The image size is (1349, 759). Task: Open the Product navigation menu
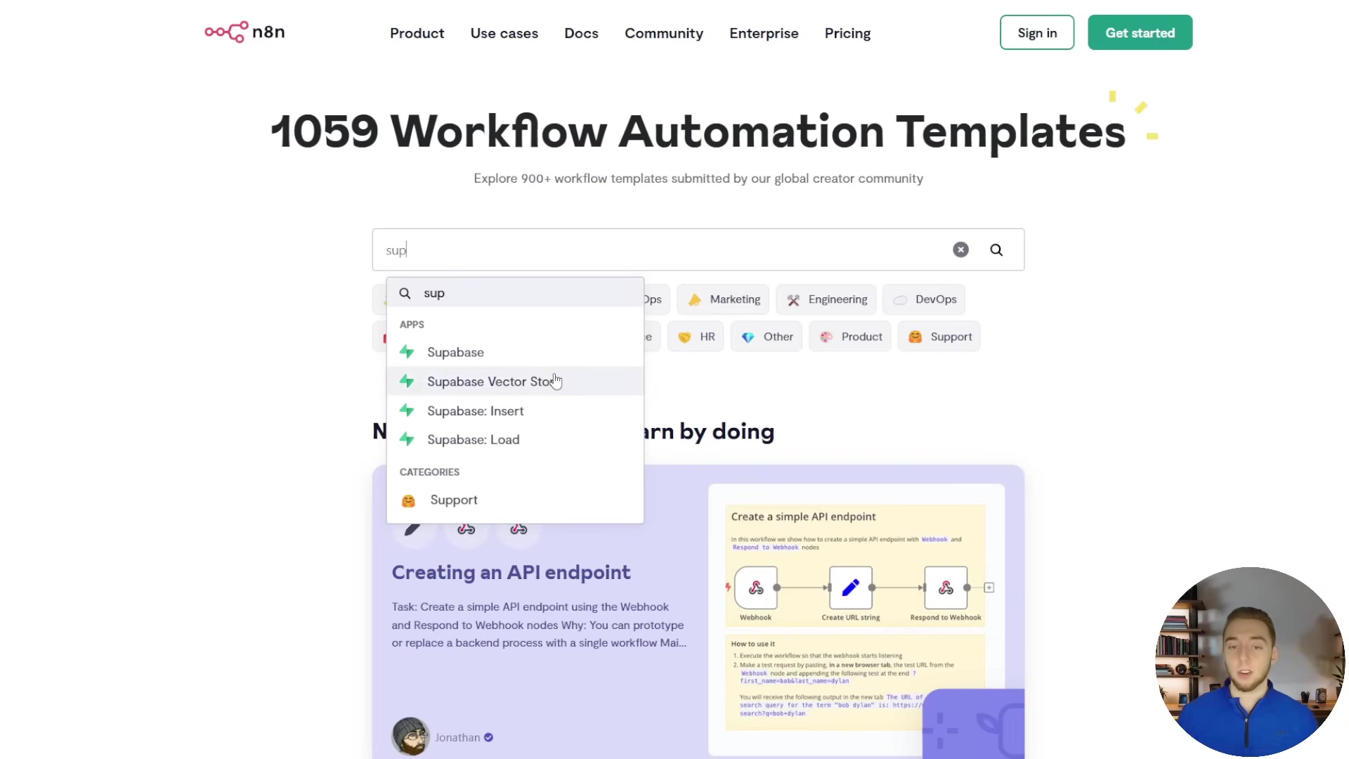point(417,33)
